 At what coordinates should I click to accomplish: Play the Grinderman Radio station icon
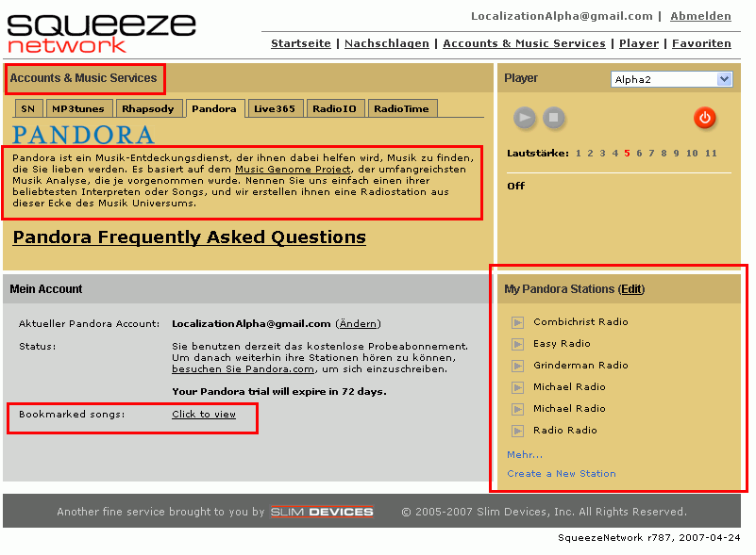[517, 366]
